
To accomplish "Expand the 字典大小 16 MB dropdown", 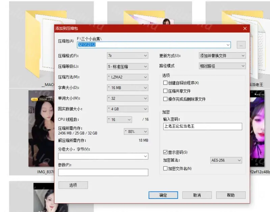I will [127, 88].
